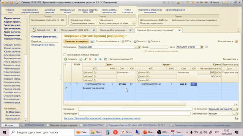Open link about disabling account check
Image resolution: width=243 pixels, height=136 pixels.
pos(102,118)
